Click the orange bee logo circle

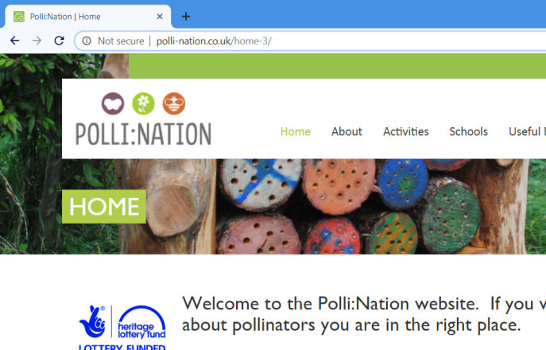[x=174, y=103]
